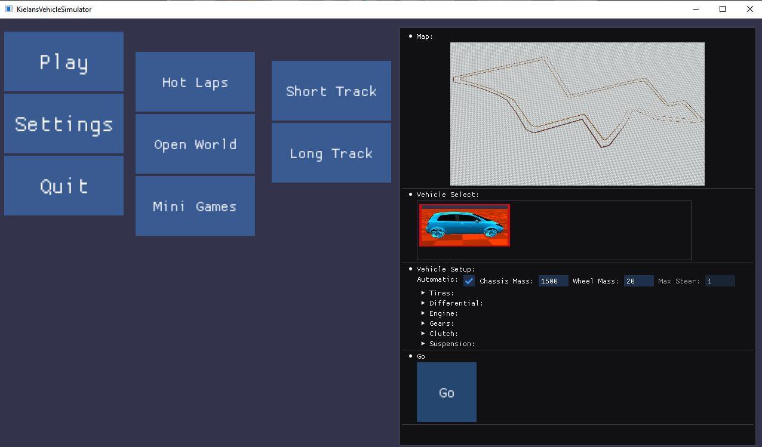This screenshot has height=447, width=762.
Task: Click the Max Steer input field
Action: (720, 281)
